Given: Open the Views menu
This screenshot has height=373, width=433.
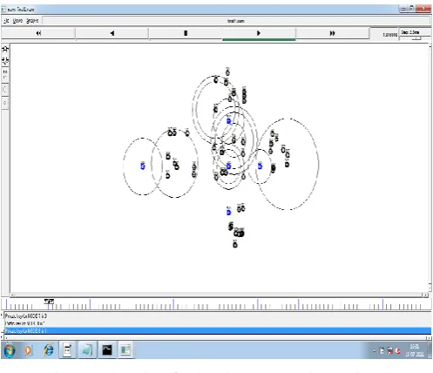Looking at the screenshot, I should click(17, 21).
